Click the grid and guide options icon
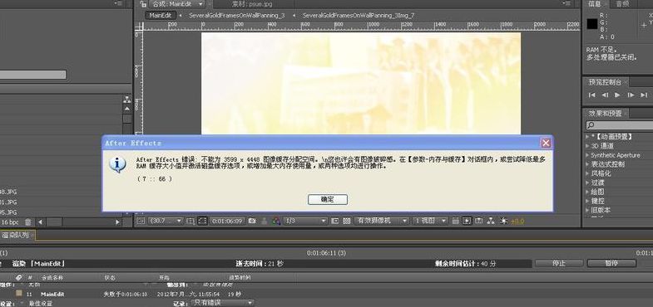 click(190, 221)
